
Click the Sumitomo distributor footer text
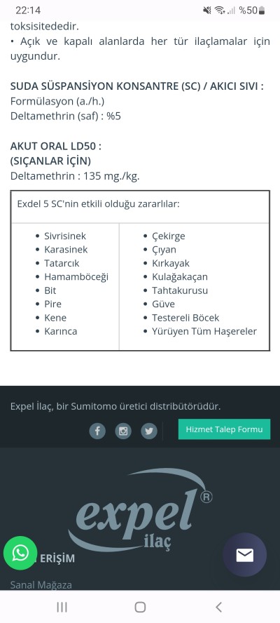(x=115, y=406)
